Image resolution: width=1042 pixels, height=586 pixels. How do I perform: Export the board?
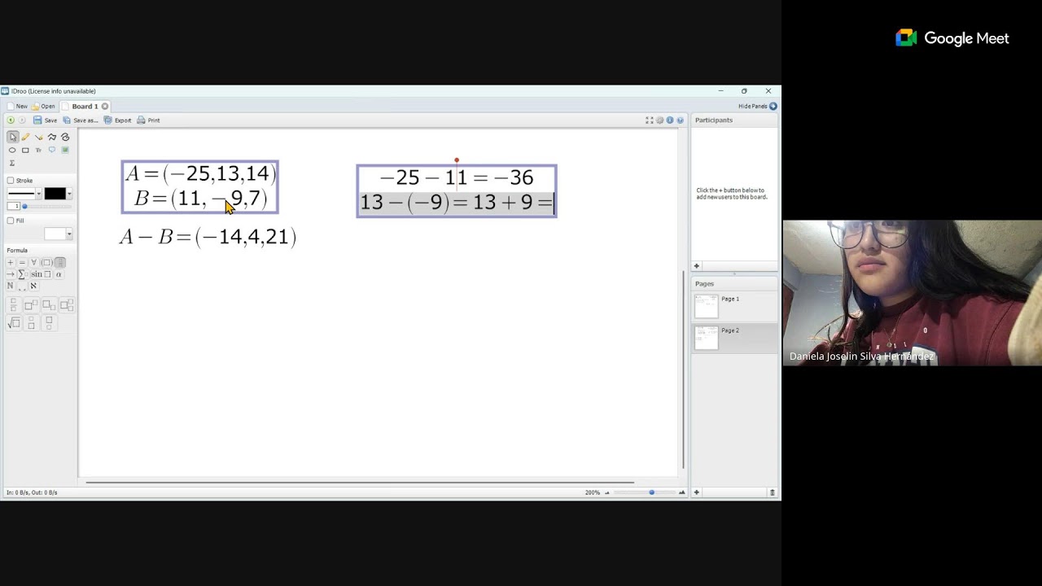pos(117,120)
